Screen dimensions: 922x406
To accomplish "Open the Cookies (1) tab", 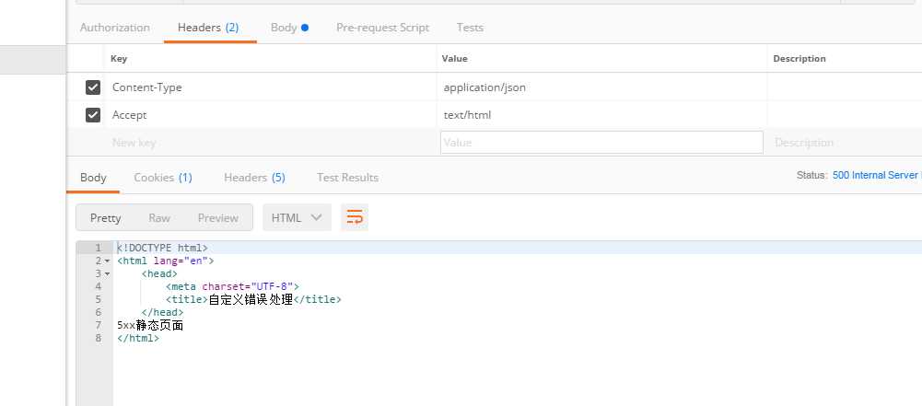I will (x=163, y=178).
